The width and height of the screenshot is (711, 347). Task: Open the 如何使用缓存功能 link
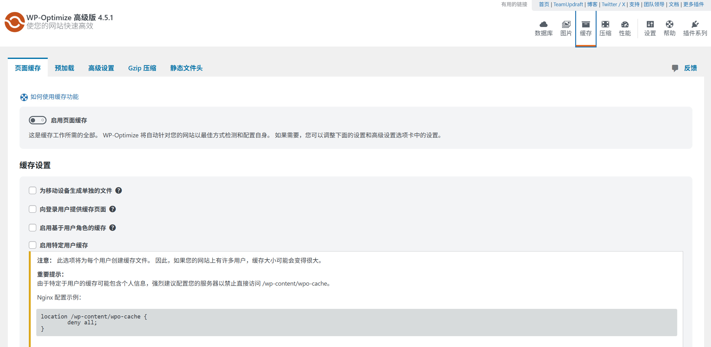click(x=54, y=97)
